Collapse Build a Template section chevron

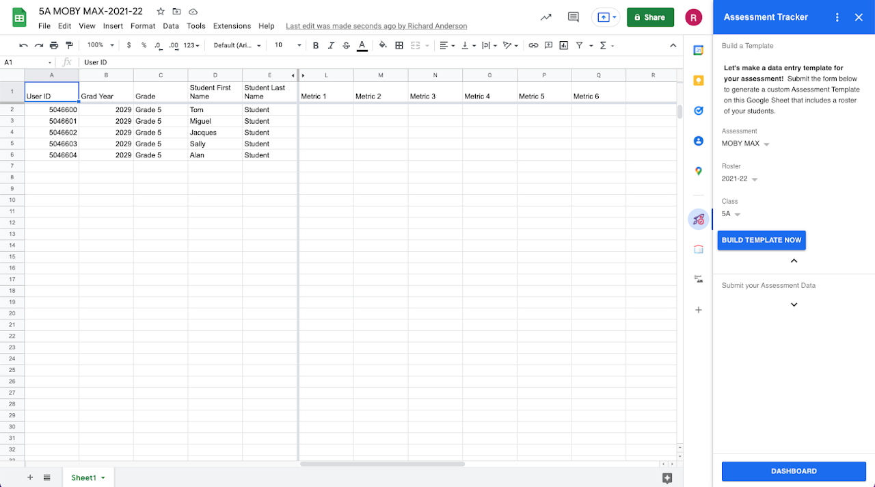click(x=794, y=261)
